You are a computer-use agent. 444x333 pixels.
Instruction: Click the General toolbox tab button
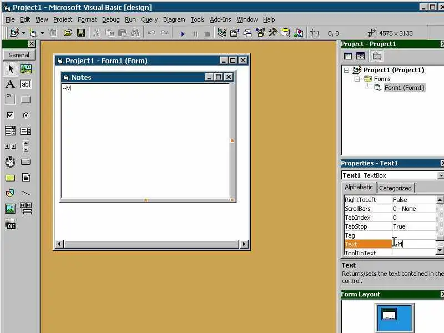(19, 55)
